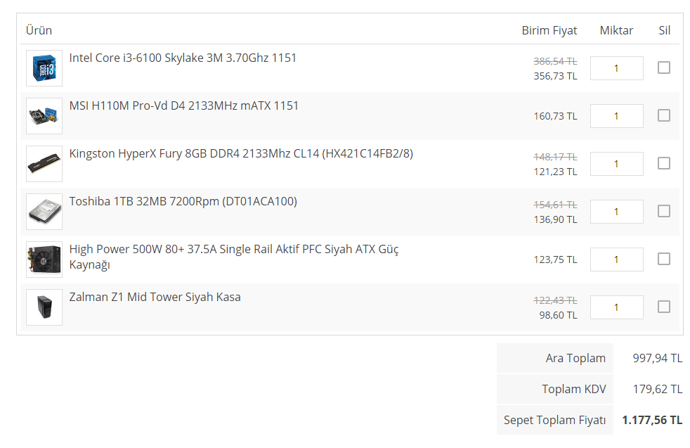Open the Kingston HyperX RAM thumbnail
This screenshot has height=448, width=690.
(x=44, y=164)
